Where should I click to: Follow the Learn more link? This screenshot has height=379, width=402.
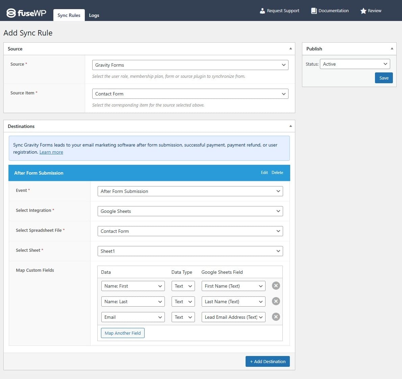[51, 152]
